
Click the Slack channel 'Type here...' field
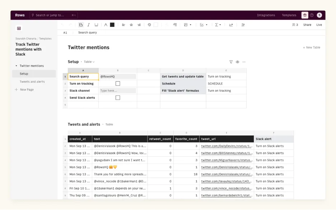click(118, 91)
